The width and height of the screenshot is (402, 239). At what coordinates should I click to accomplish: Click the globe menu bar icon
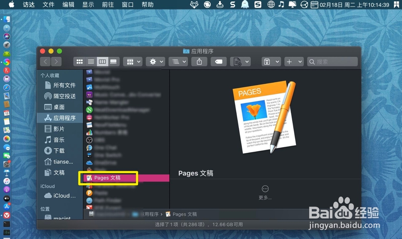[271, 4]
